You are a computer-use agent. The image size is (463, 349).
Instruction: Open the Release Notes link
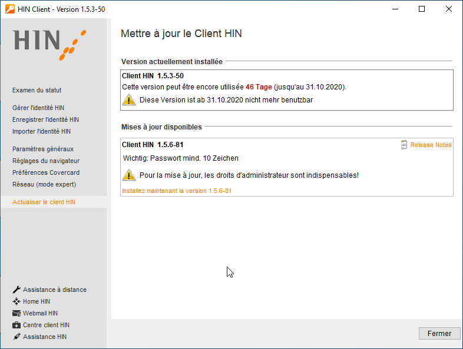coord(431,145)
